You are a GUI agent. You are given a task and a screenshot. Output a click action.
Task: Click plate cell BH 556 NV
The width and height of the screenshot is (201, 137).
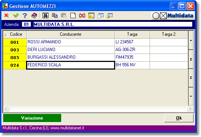[x=132, y=65]
